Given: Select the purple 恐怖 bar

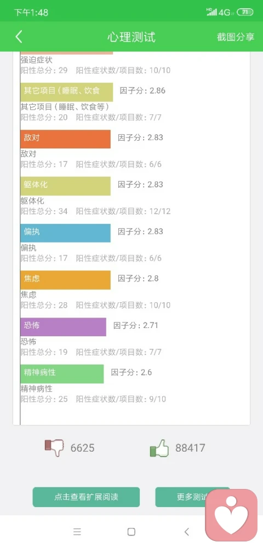Looking at the screenshot, I should 63,327.
